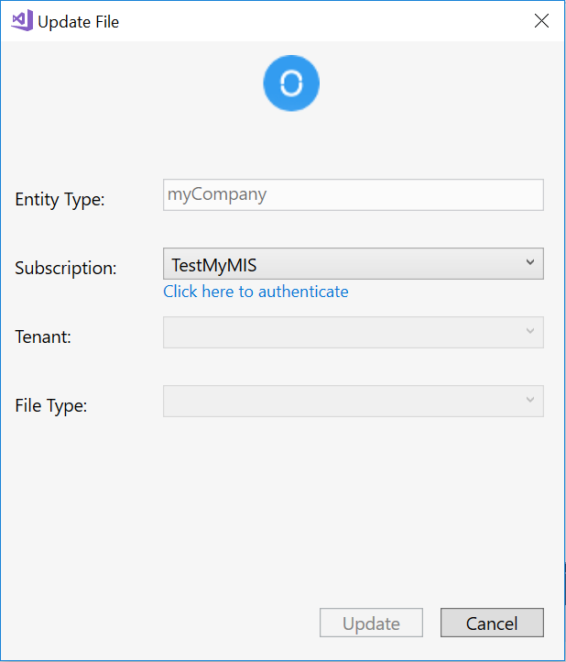Open the File Type dropdown
The image size is (566, 662).
(353, 401)
